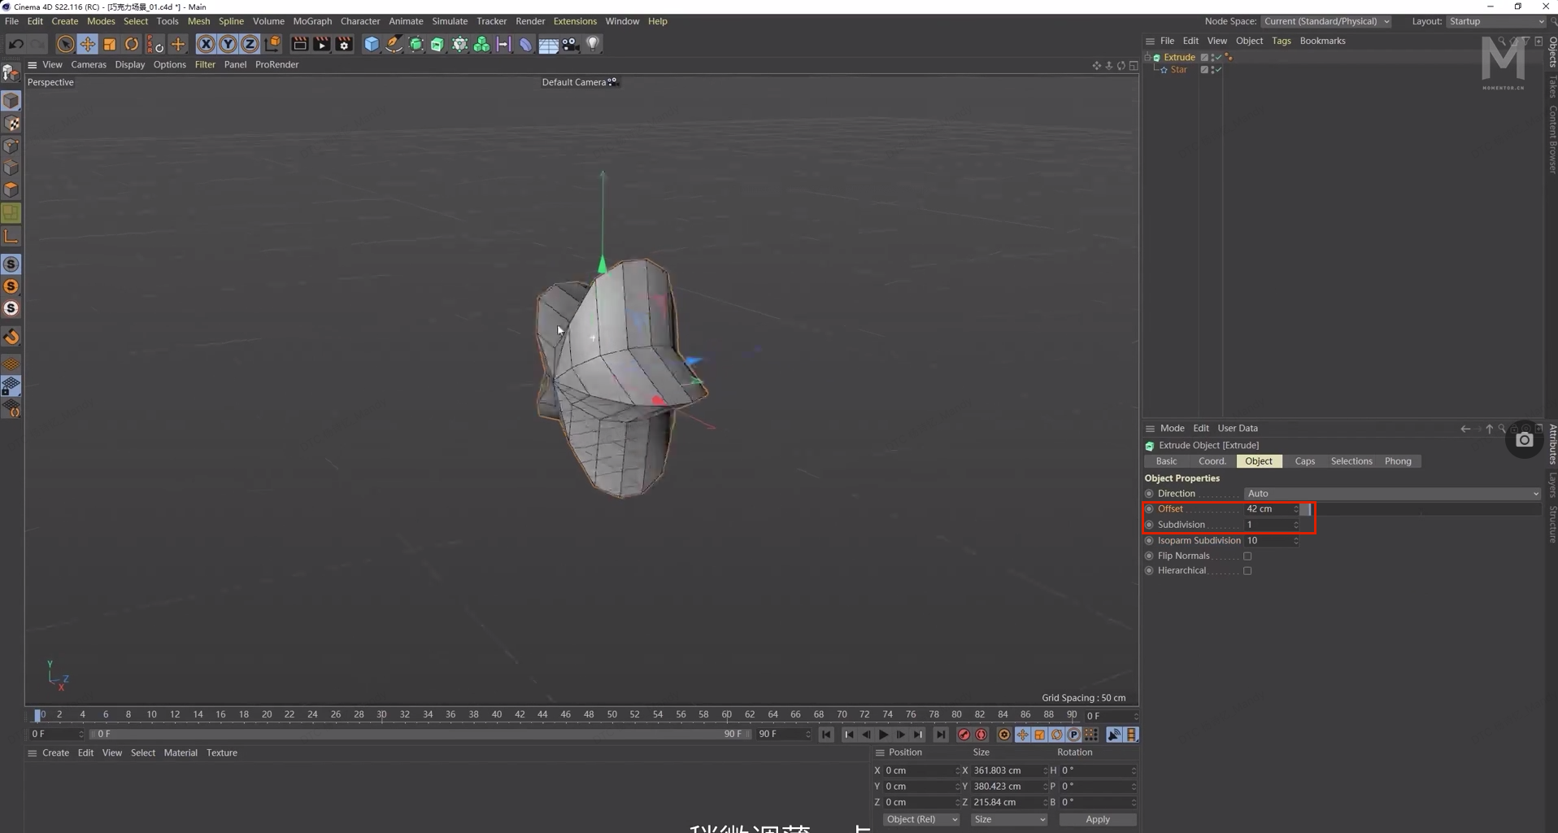Click the Floor grid object icon
This screenshot has height=833, width=1558.
pyautogui.click(x=549, y=44)
